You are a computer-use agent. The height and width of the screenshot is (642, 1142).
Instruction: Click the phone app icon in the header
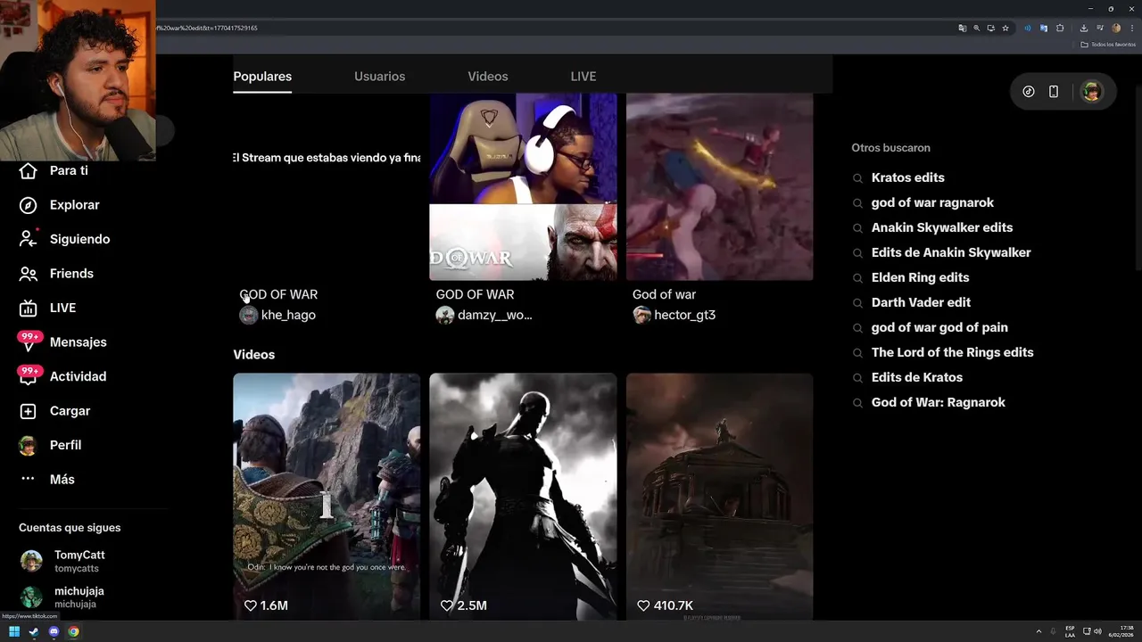point(1054,92)
